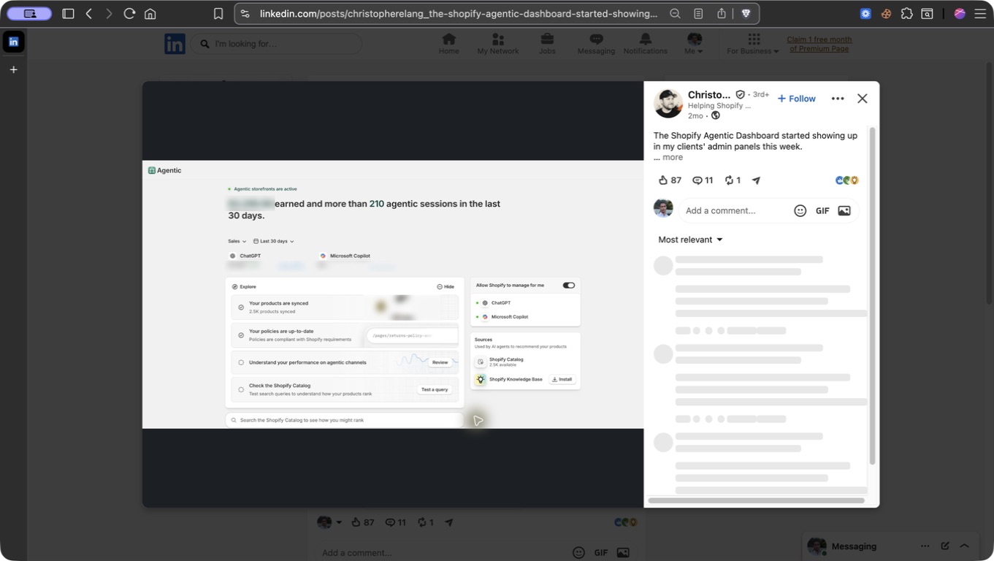
Task: Like the post with 87 reactions in panel
Action: click(670, 180)
